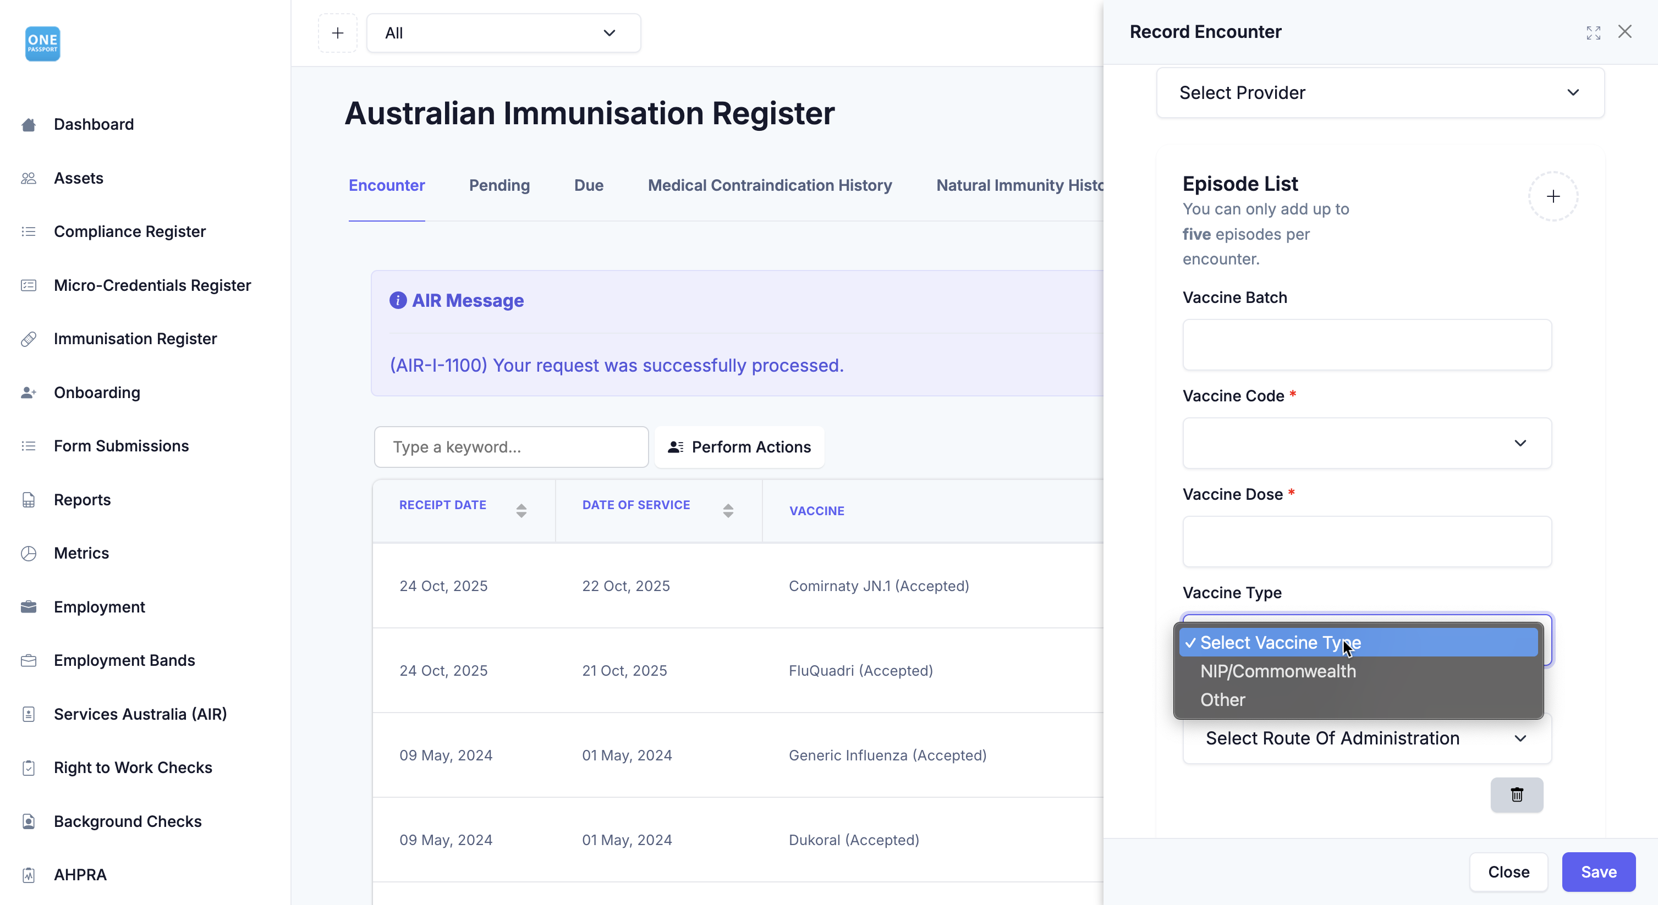1658x905 pixels.
Task: Choose Select Vaccine Type option
Action: (1358, 643)
